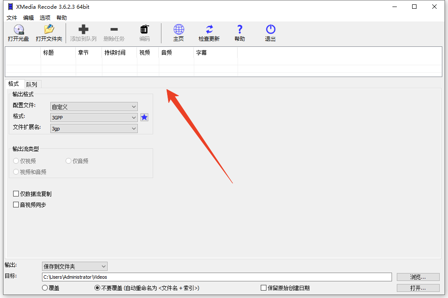The height and width of the screenshot is (298, 448).
Task: Open the 选项 menu
Action: 45,18
